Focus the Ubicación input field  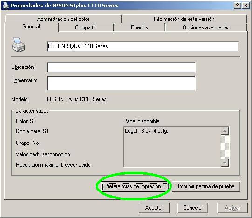coord(121,68)
